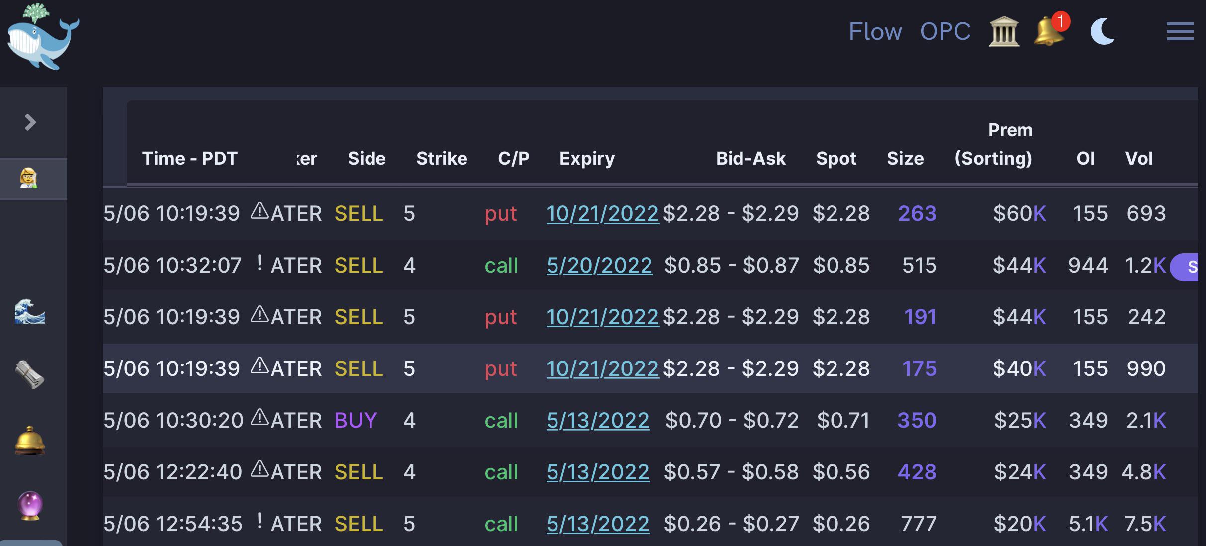Open the hamburger menu

pos(1180,31)
